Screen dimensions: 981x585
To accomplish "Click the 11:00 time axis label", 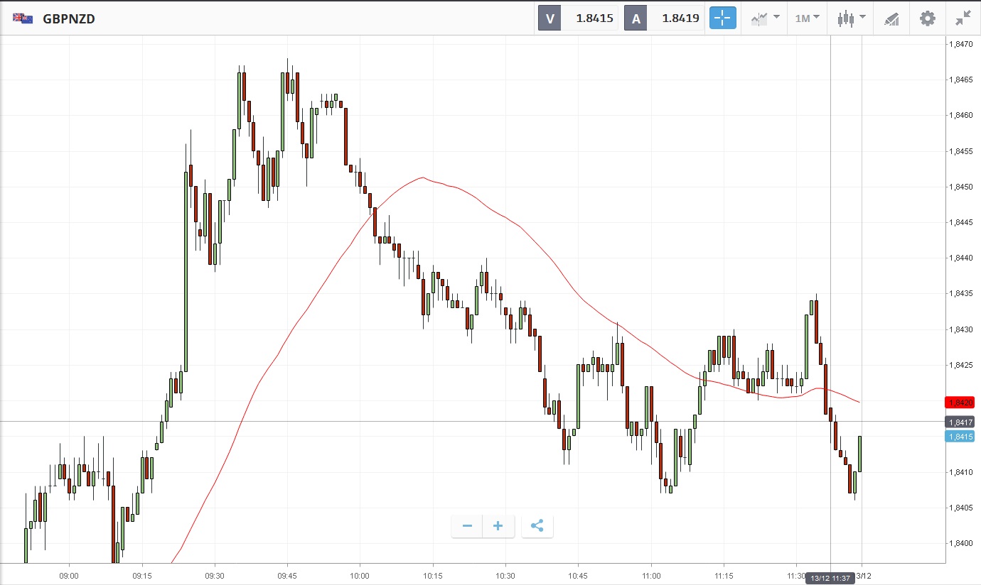I will coord(651,575).
